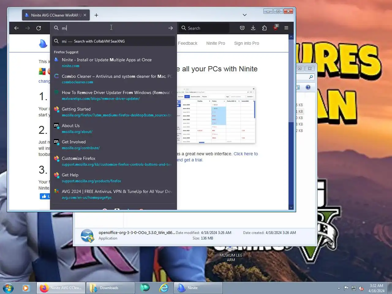Switch to the Ninite taskbar button
Image resolution: width=392 pixels, height=294 pixels.
click(x=198, y=288)
